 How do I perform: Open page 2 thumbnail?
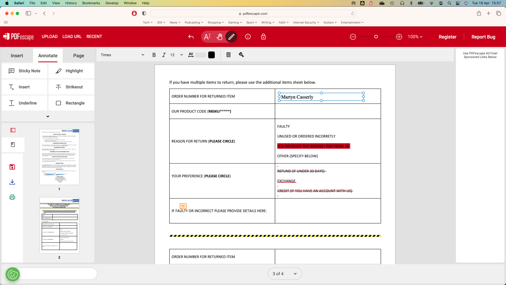(x=59, y=225)
